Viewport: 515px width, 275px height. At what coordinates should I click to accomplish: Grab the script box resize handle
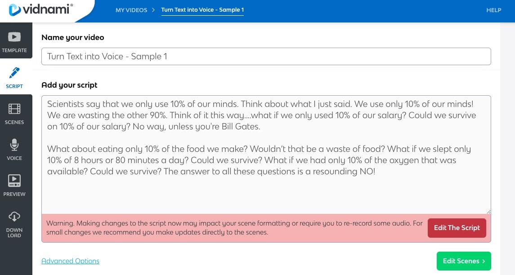pyautogui.click(x=488, y=211)
